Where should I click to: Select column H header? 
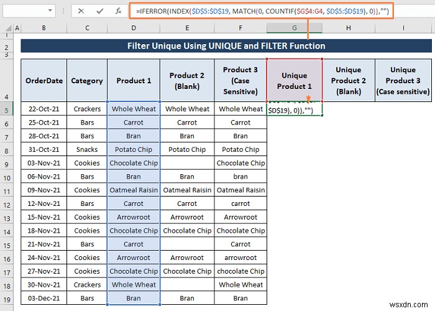tap(349, 28)
